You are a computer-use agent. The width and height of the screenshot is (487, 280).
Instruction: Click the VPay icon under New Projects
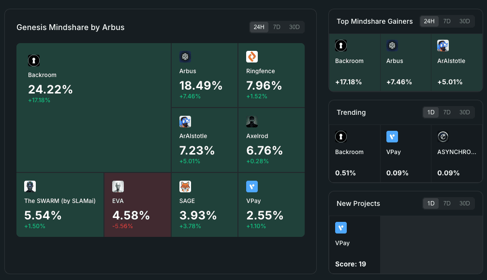341,228
